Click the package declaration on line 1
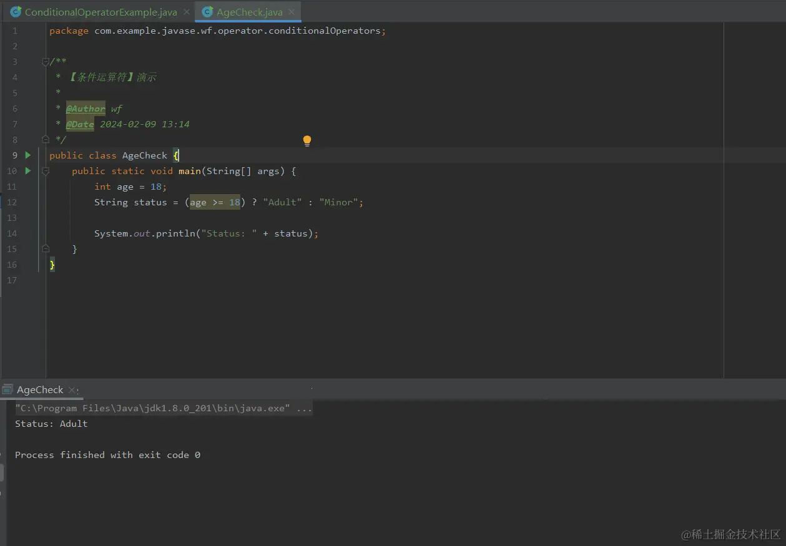Screen dimensions: 786x546 tap(218, 31)
